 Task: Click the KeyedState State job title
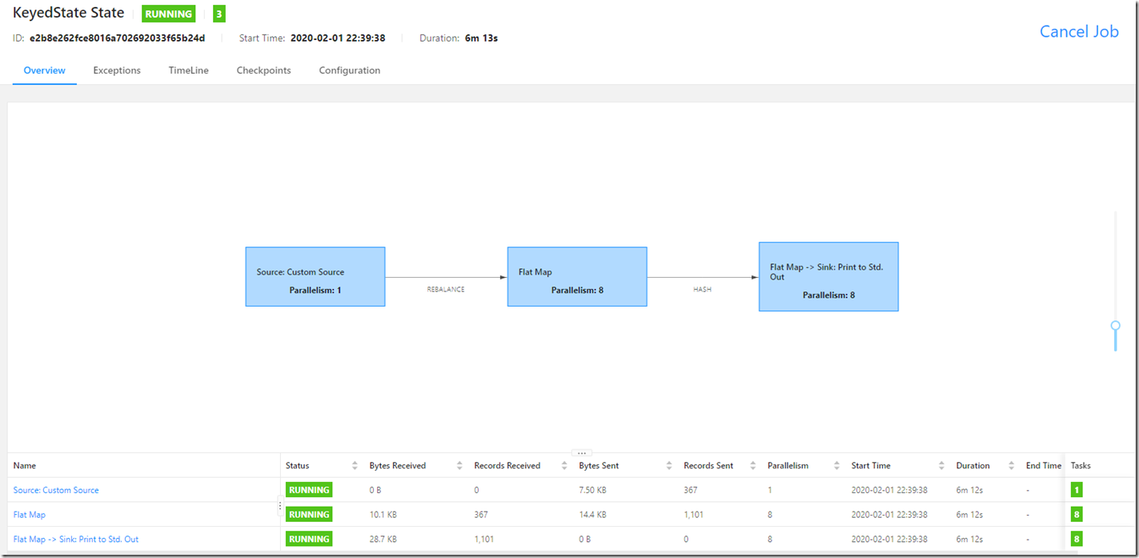69,13
